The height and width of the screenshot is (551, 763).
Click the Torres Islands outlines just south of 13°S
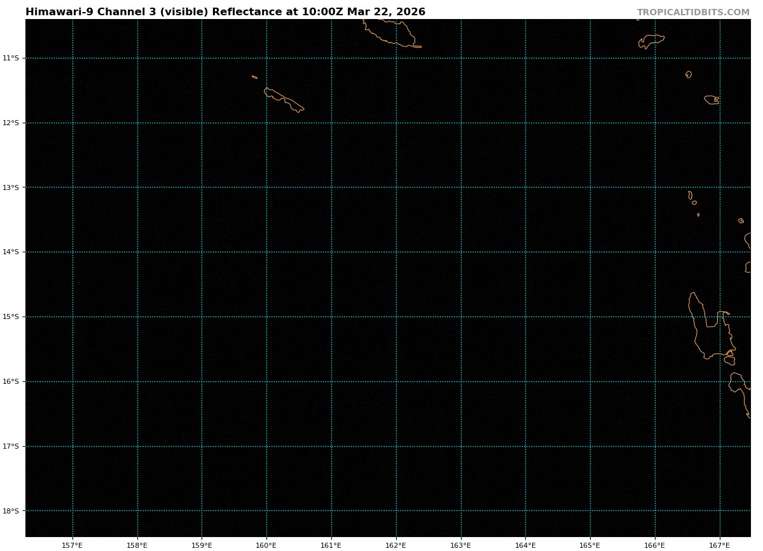pyautogui.click(x=691, y=196)
